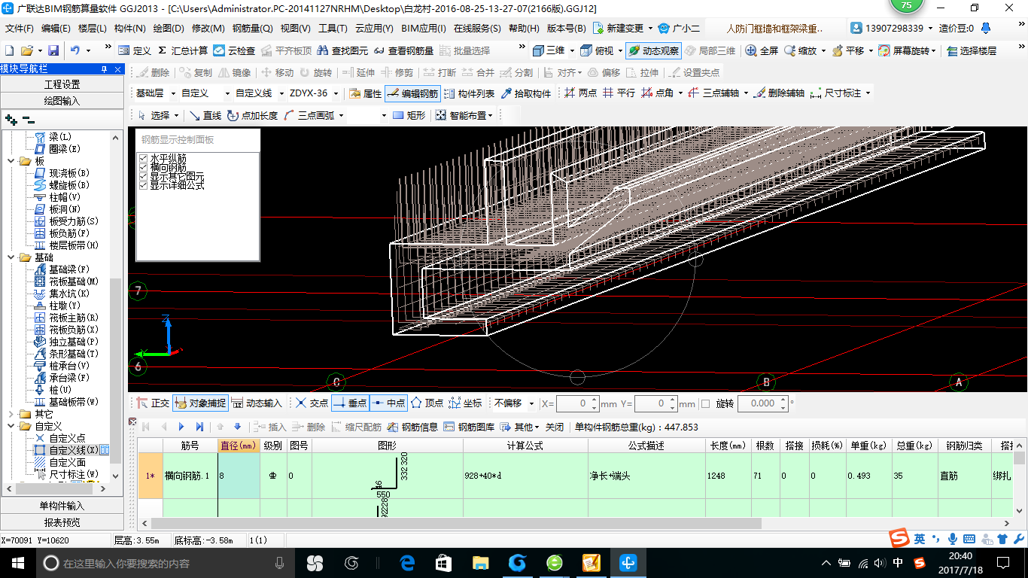Open 钢筋图库 rebar library
Viewport: 1028px width, 578px height.
click(470, 427)
